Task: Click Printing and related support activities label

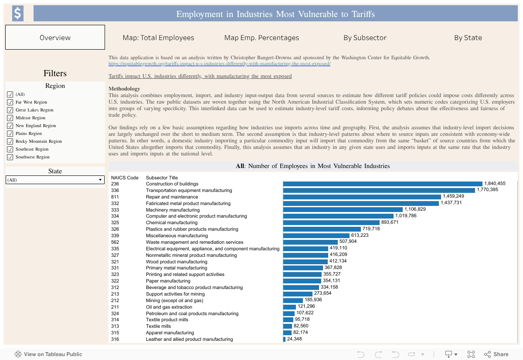Action: point(185,274)
